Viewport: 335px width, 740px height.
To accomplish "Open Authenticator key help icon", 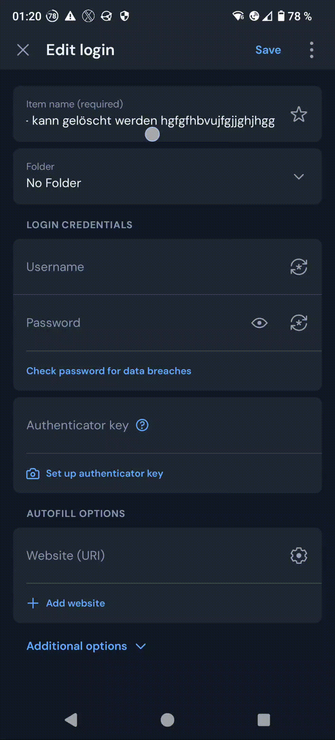I will [x=142, y=425].
